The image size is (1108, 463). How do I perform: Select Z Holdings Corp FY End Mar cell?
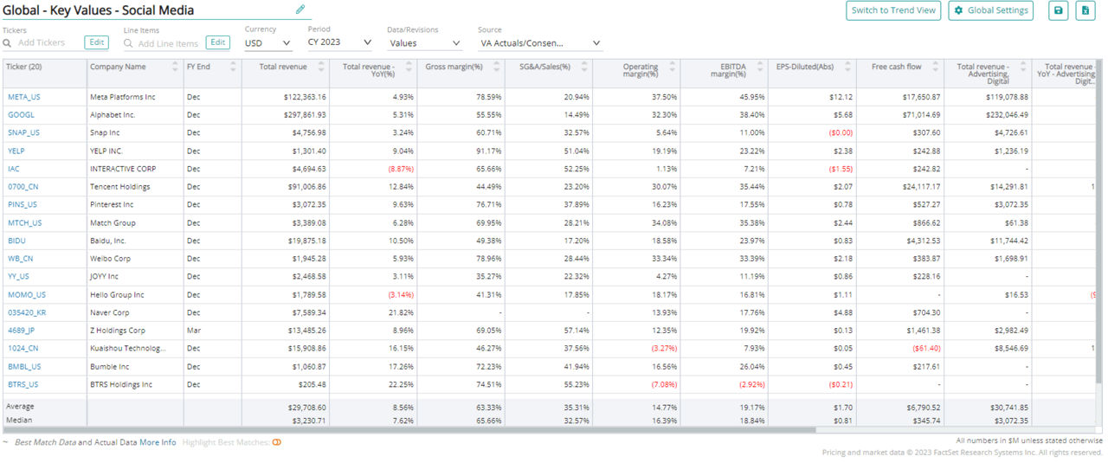[x=212, y=330]
